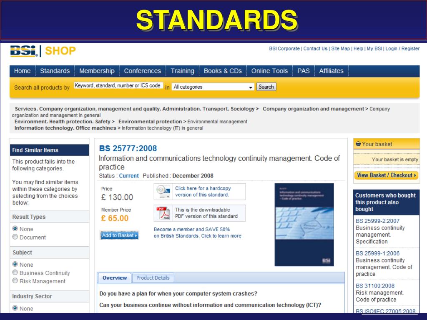Switch to the Product Details tab
Viewport: 427px width, 320px height.
click(153, 278)
